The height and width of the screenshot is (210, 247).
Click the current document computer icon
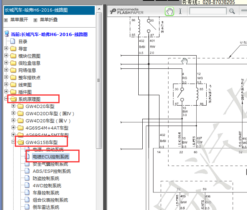pyautogui.click(x=7, y=34)
